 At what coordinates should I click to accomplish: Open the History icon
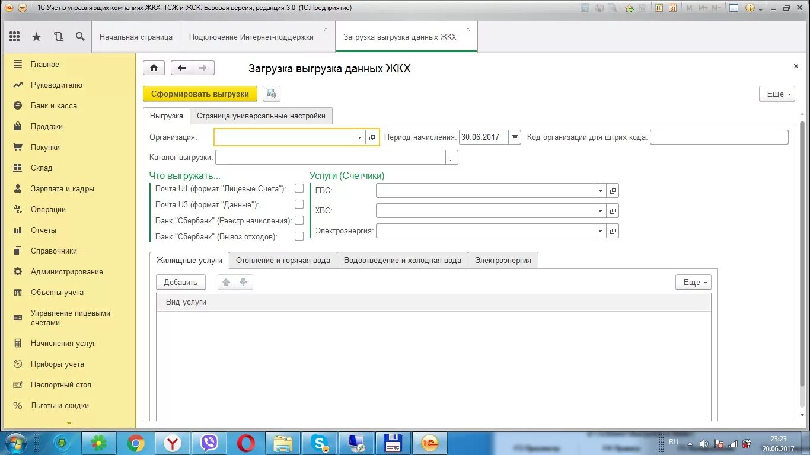click(x=58, y=37)
